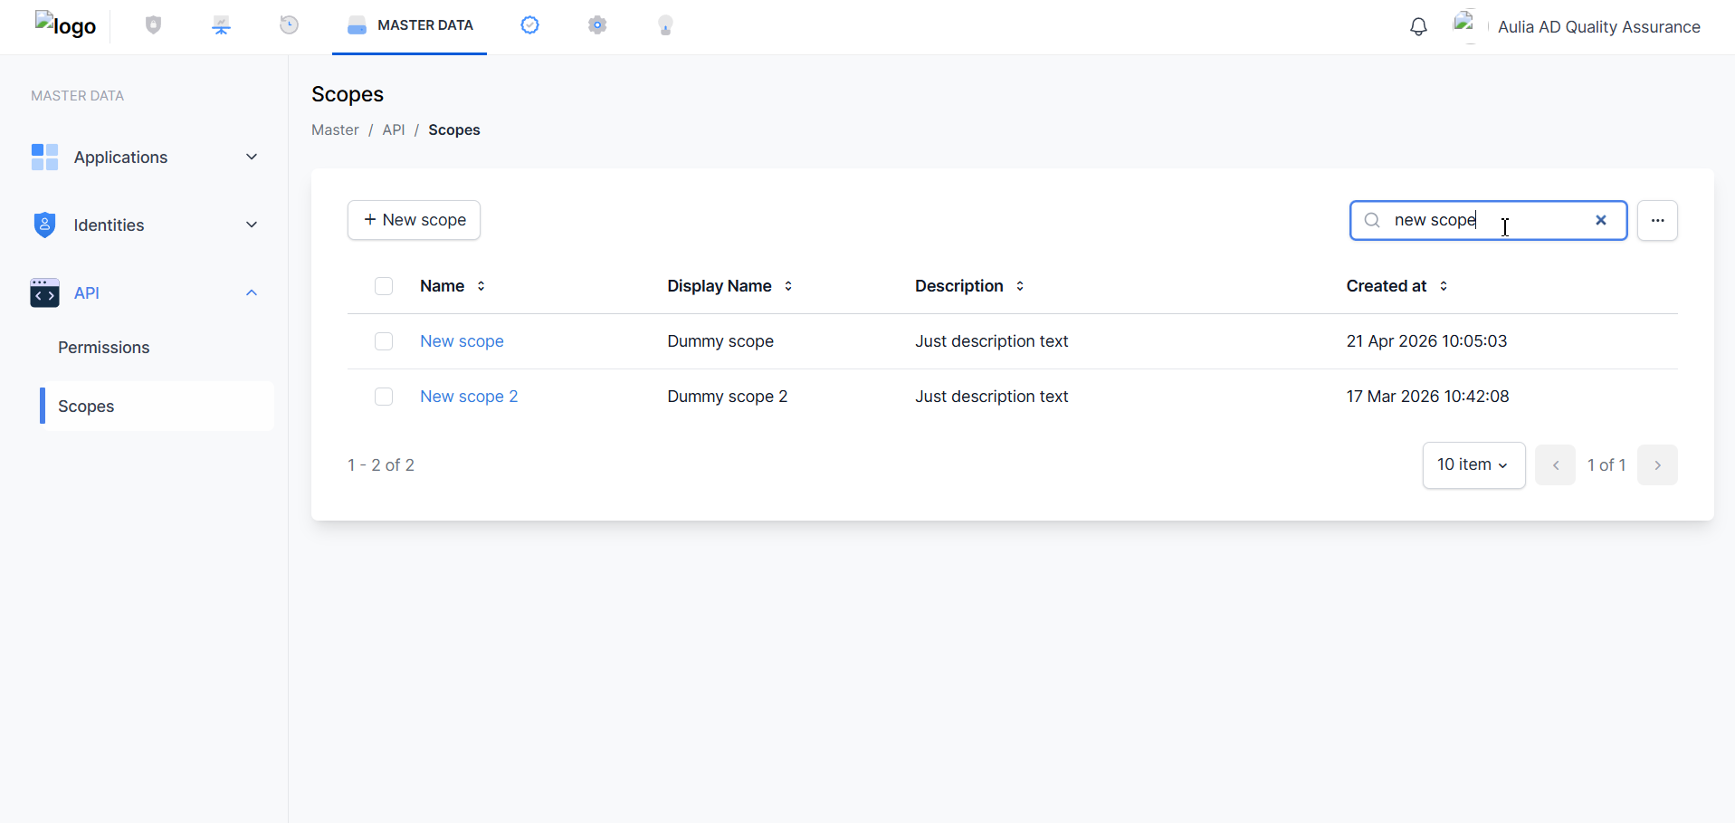Expand the Identities menu chevron

click(x=252, y=225)
